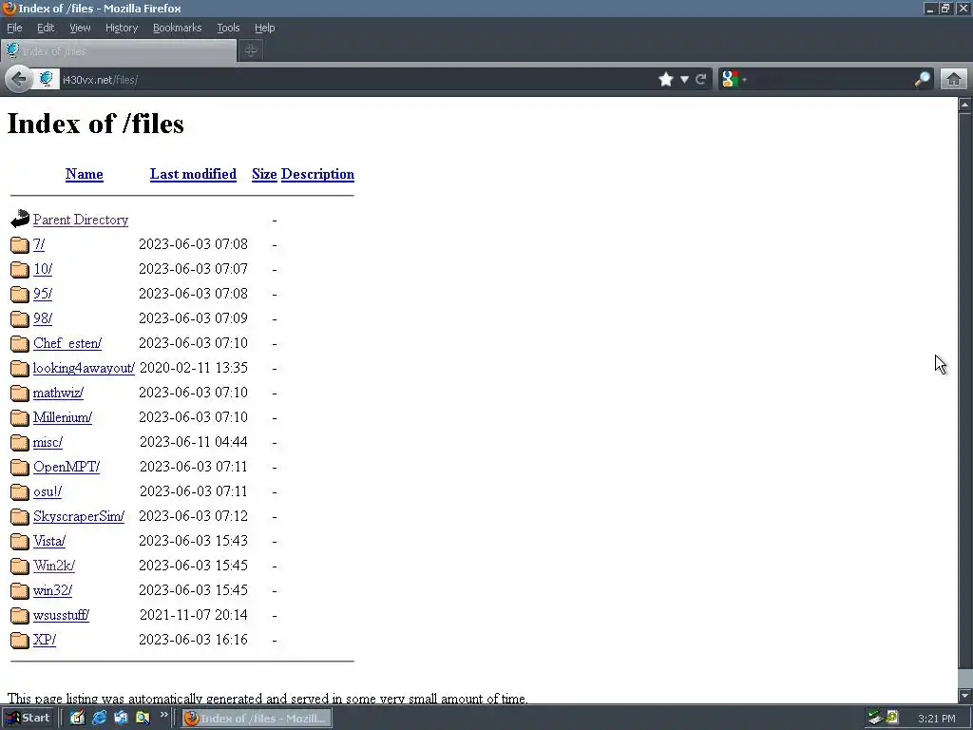Click folder icon beside misc/
973x730 pixels.
[x=20, y=442]
